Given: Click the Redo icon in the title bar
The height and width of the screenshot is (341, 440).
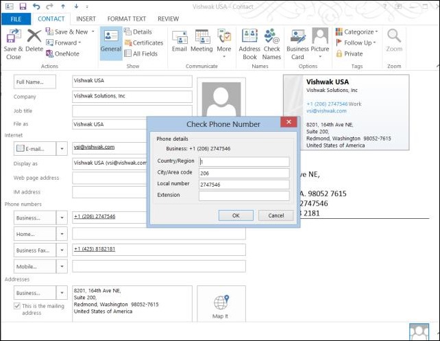Looking at the screenshot, I should pos(49,6).
